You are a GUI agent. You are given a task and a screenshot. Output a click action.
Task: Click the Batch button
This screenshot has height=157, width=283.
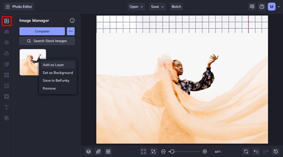coord(176,7)
